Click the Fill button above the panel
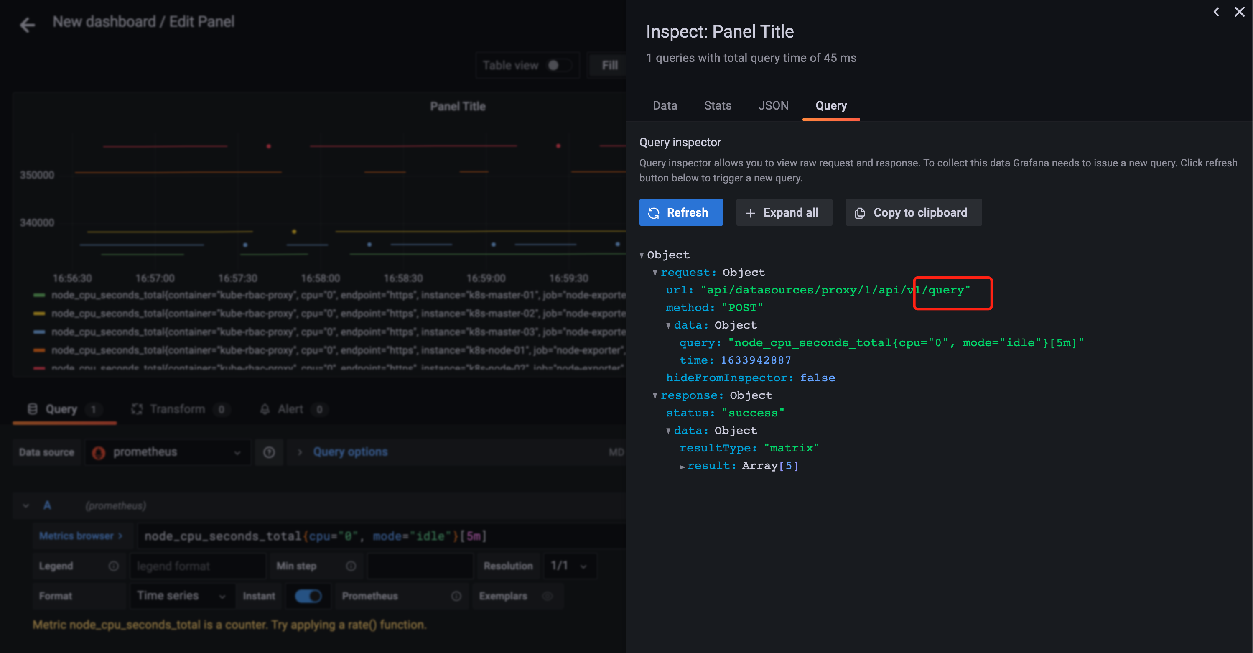 [609, 65]
